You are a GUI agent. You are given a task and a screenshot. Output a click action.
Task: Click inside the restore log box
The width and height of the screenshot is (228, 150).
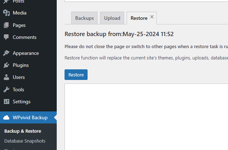[146, 117]
